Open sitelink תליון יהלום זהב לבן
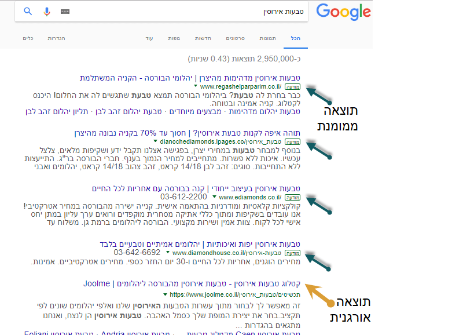The image size is (474, 335). click(x=57, y=112)
